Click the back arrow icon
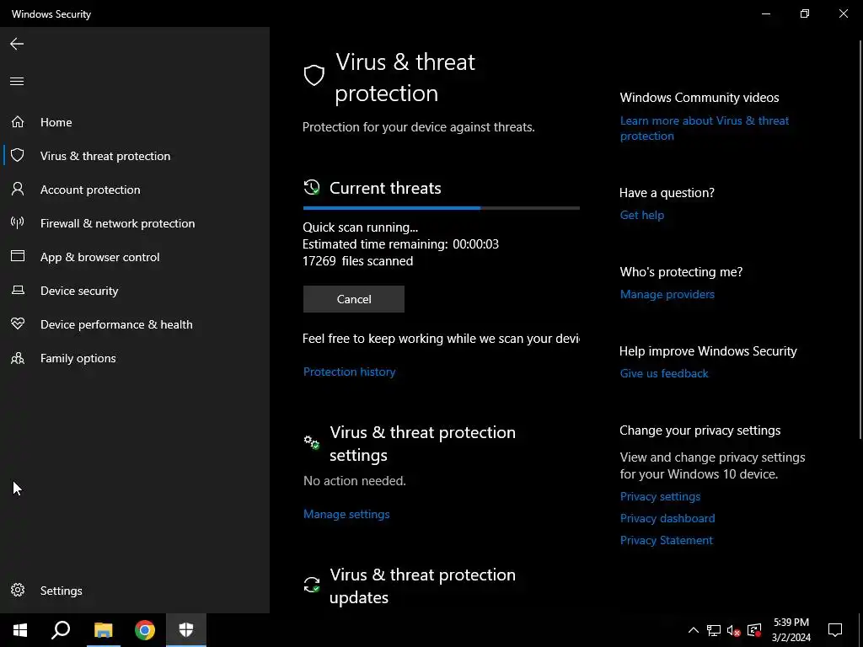Image resolution: width=863 pixels, height=647 pixels. click(x=17, y=44)
